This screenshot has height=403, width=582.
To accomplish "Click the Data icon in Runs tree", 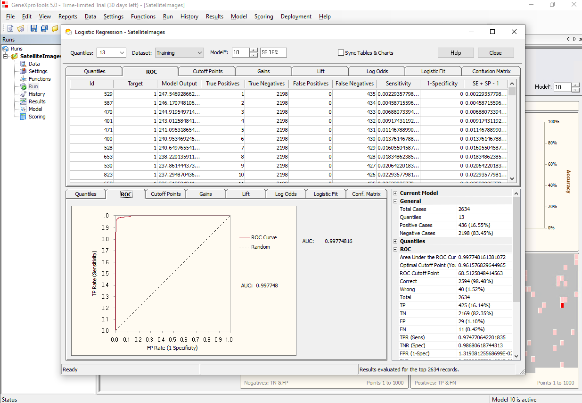I will (23, 64).
